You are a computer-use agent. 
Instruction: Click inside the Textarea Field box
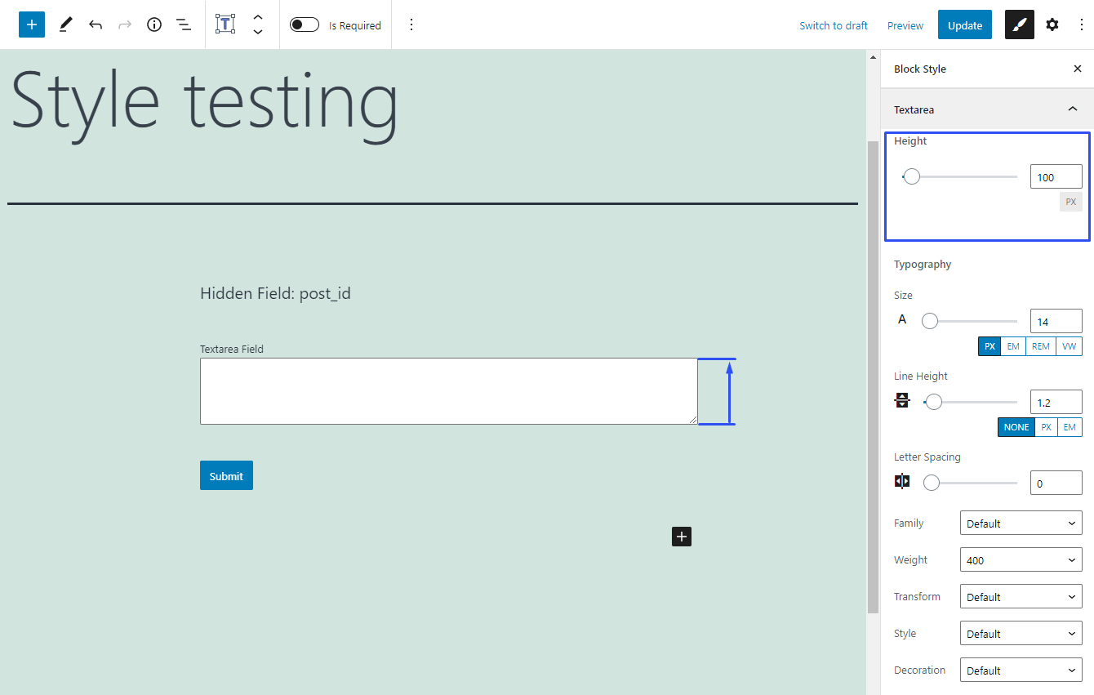click(x=448, y=391)
